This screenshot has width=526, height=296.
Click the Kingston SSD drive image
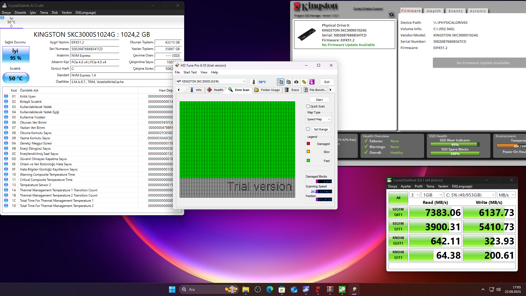click(307, 35)
